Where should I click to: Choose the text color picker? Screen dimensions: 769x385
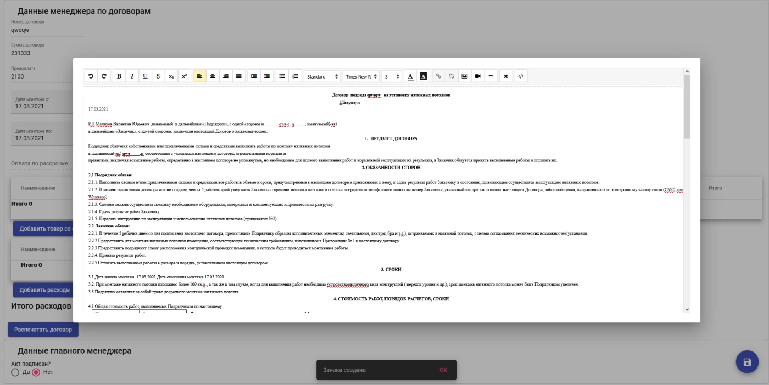pos(410,76)
